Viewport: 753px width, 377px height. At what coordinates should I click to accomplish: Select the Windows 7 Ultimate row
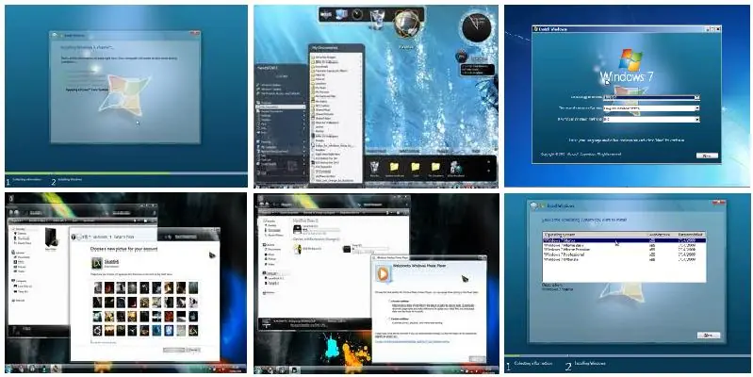tap(624, 259)
